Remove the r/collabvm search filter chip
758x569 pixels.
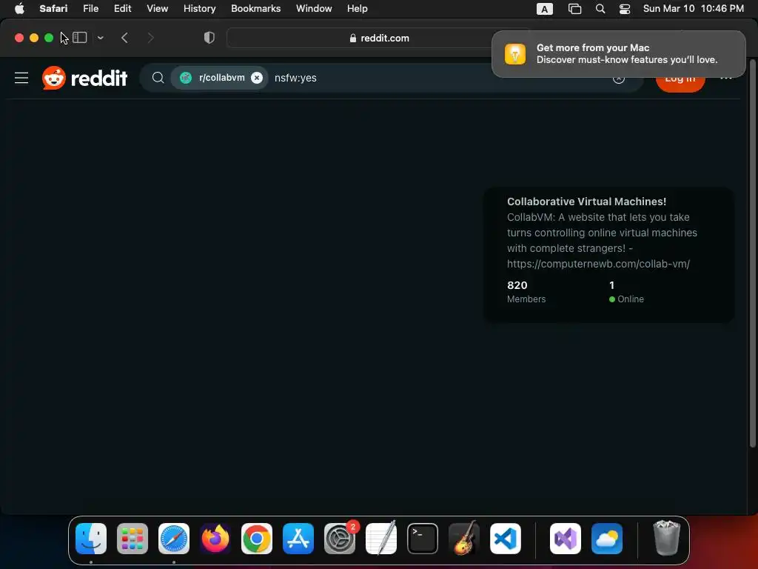pos(257,78)
